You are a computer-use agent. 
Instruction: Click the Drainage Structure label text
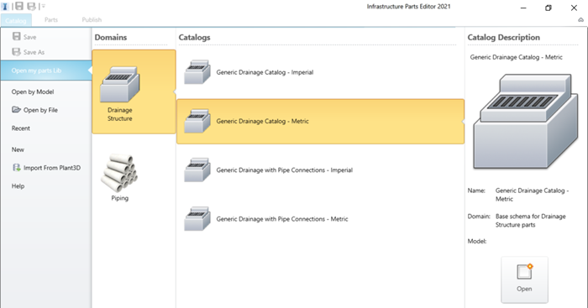119,114
